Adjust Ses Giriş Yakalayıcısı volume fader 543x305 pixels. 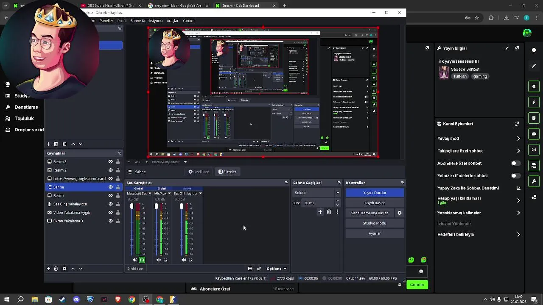[x=182, y=206]
